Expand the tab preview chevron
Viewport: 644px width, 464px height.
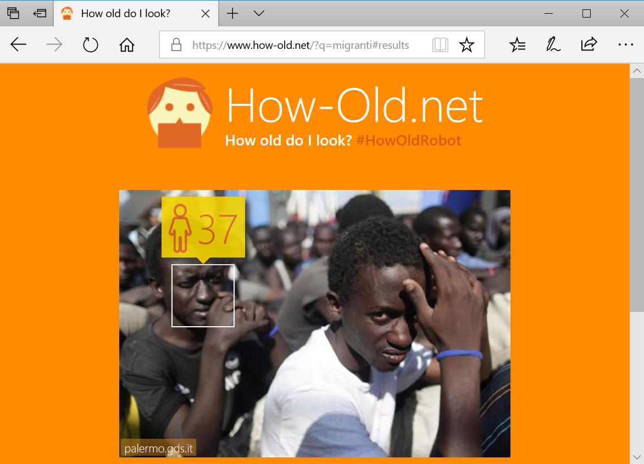259,13
